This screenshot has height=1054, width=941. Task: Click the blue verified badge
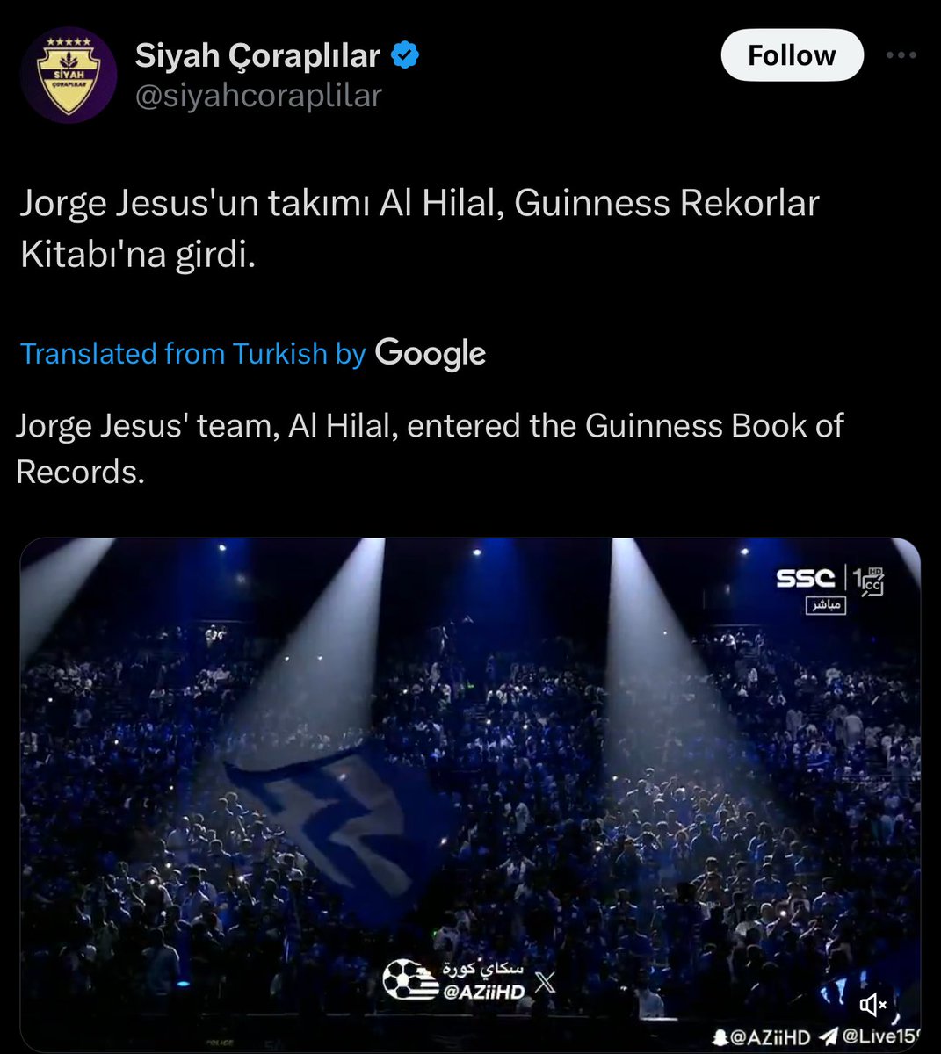(404, 55)
